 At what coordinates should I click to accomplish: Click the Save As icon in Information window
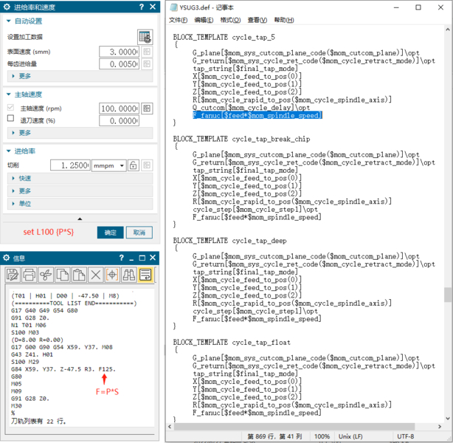click(13, 275)
